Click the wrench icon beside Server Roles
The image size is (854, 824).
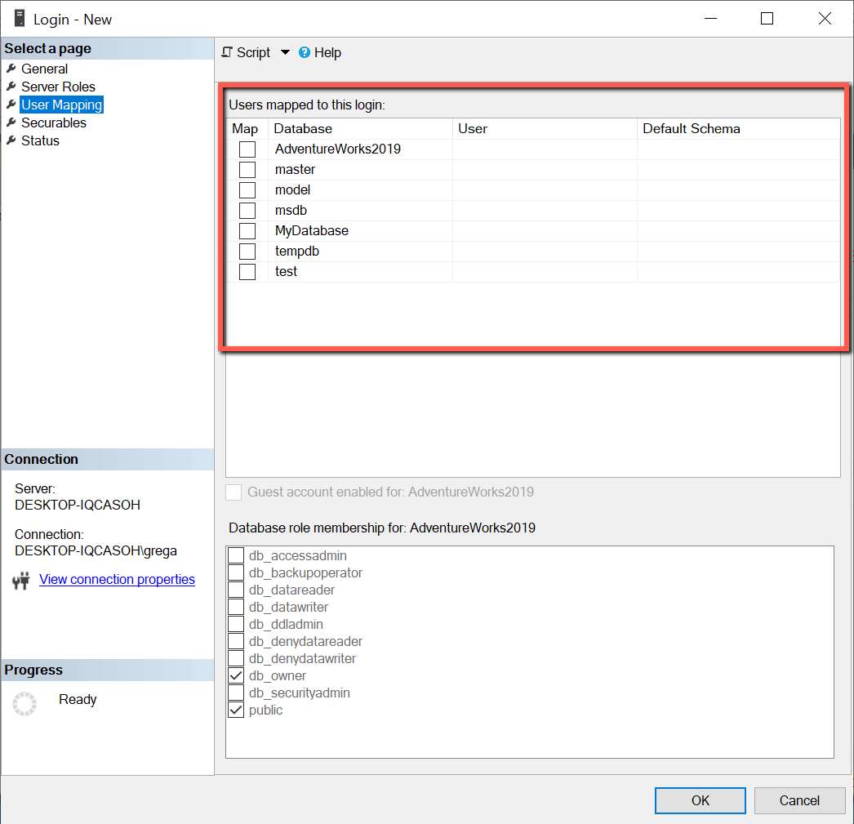(x=11, y=87)
